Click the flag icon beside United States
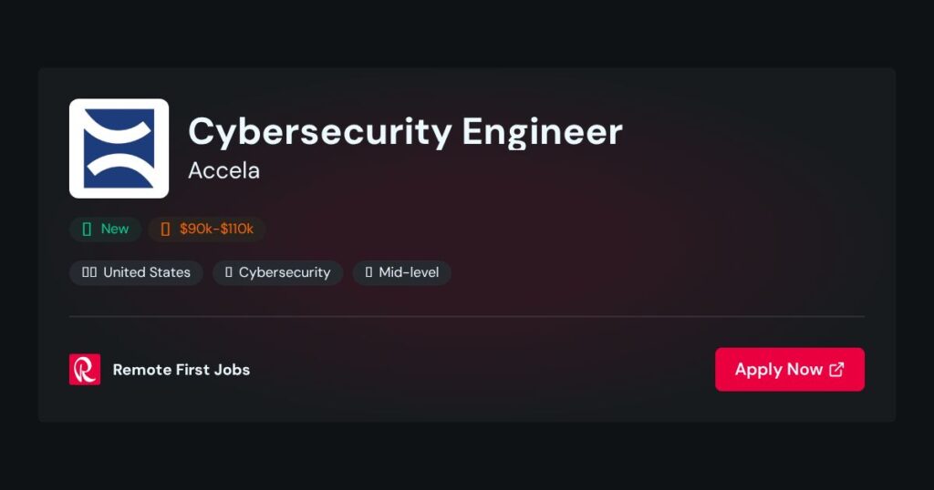 [x=89, y=272]
